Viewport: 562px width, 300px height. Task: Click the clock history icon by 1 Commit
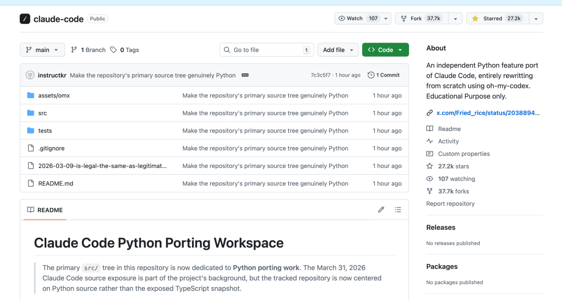[x=371, y=75]
